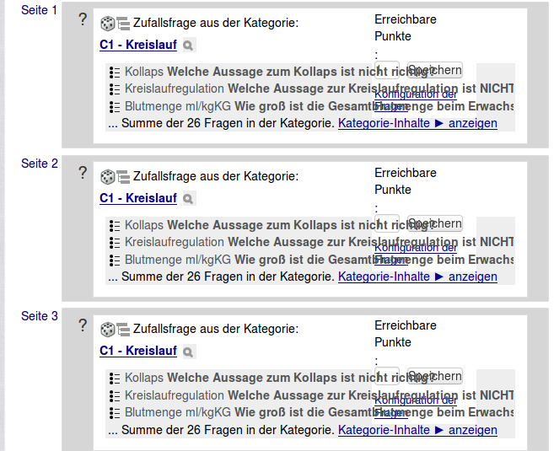This screenshot has height=451, width=554.
Task: Click the points input field on Seite 3
Action: 387,376
